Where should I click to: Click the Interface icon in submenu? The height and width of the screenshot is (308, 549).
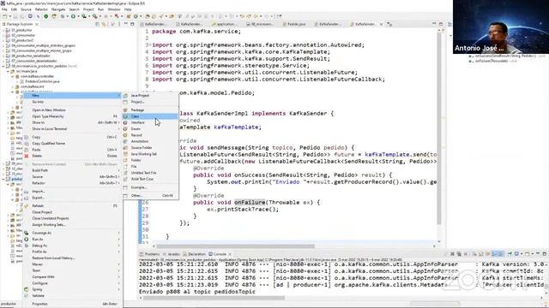coord(125,122)
